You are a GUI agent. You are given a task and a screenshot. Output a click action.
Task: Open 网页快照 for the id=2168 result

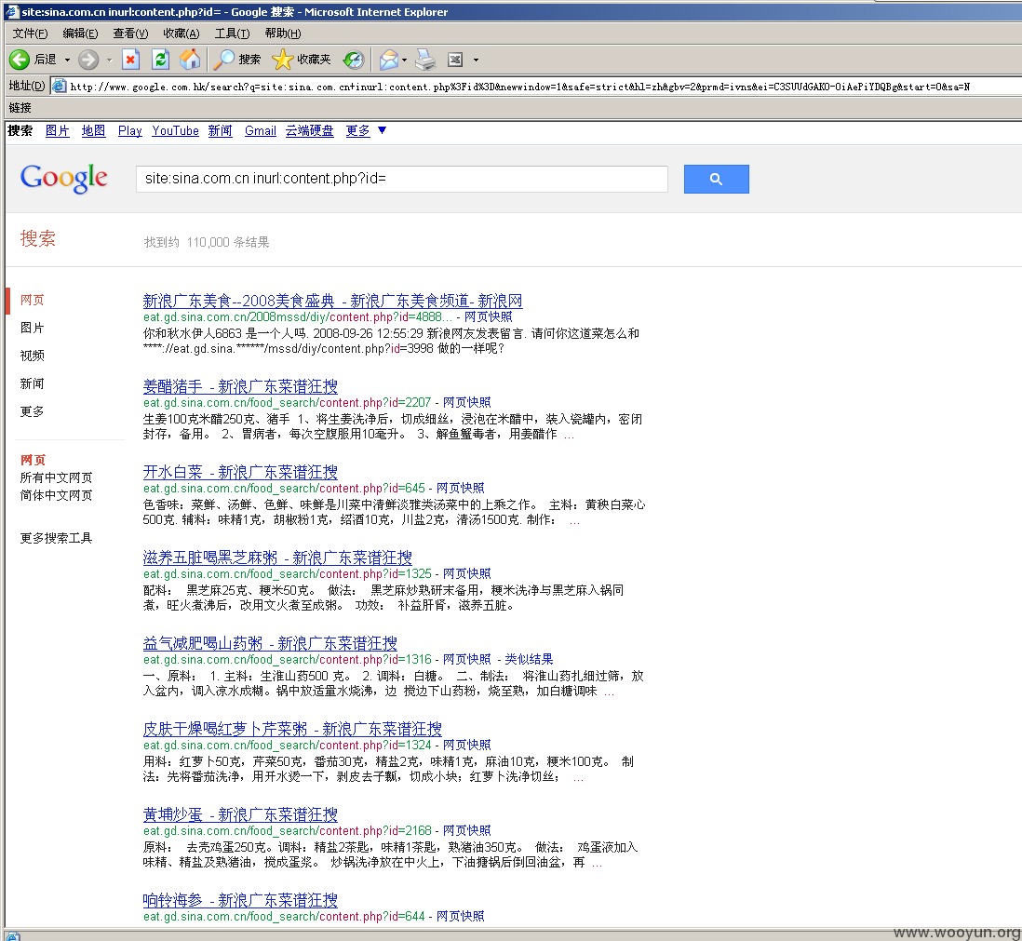coord(466,831)
